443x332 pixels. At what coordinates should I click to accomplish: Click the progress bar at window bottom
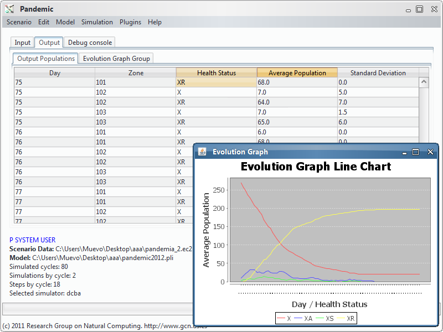pos(98,309)
